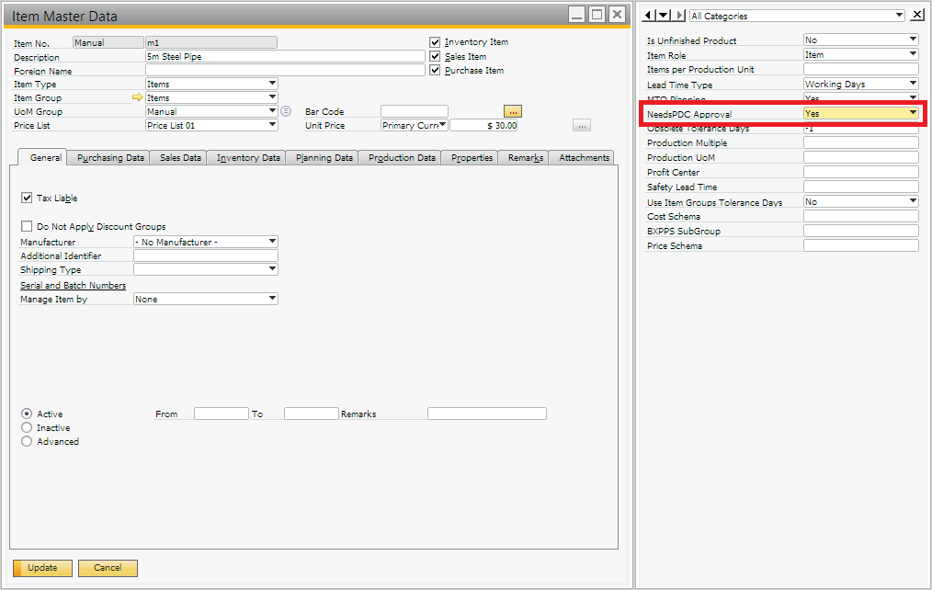This screenshot has height=590, width=932.
Task: Click the Update button
Action: 41,568
